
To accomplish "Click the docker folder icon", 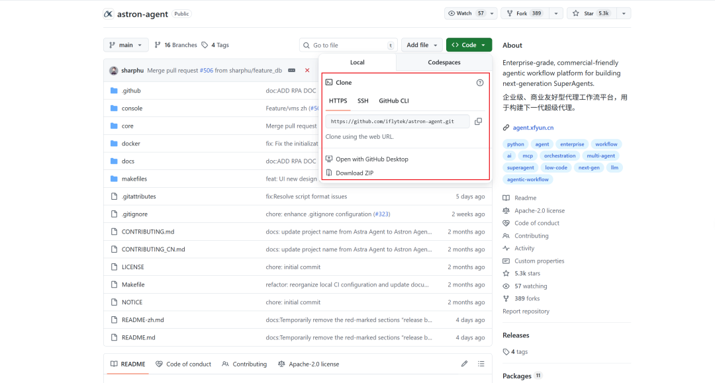I will point(114,144).
